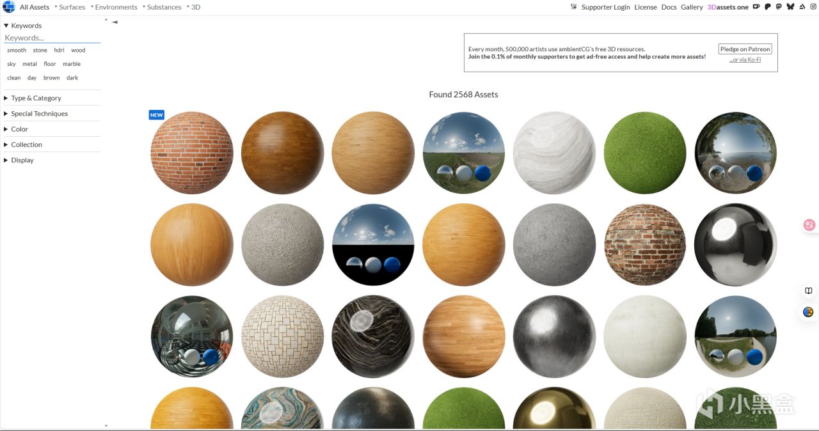Click the colorful circle floating icon
The width and height of the screenshot is (819, 431).
(x=809, y=312)
